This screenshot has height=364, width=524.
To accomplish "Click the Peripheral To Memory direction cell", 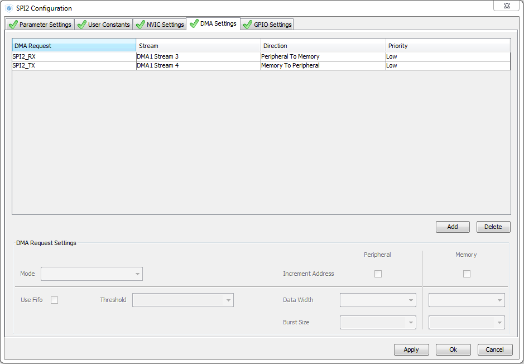I will [x=323, y=56].
